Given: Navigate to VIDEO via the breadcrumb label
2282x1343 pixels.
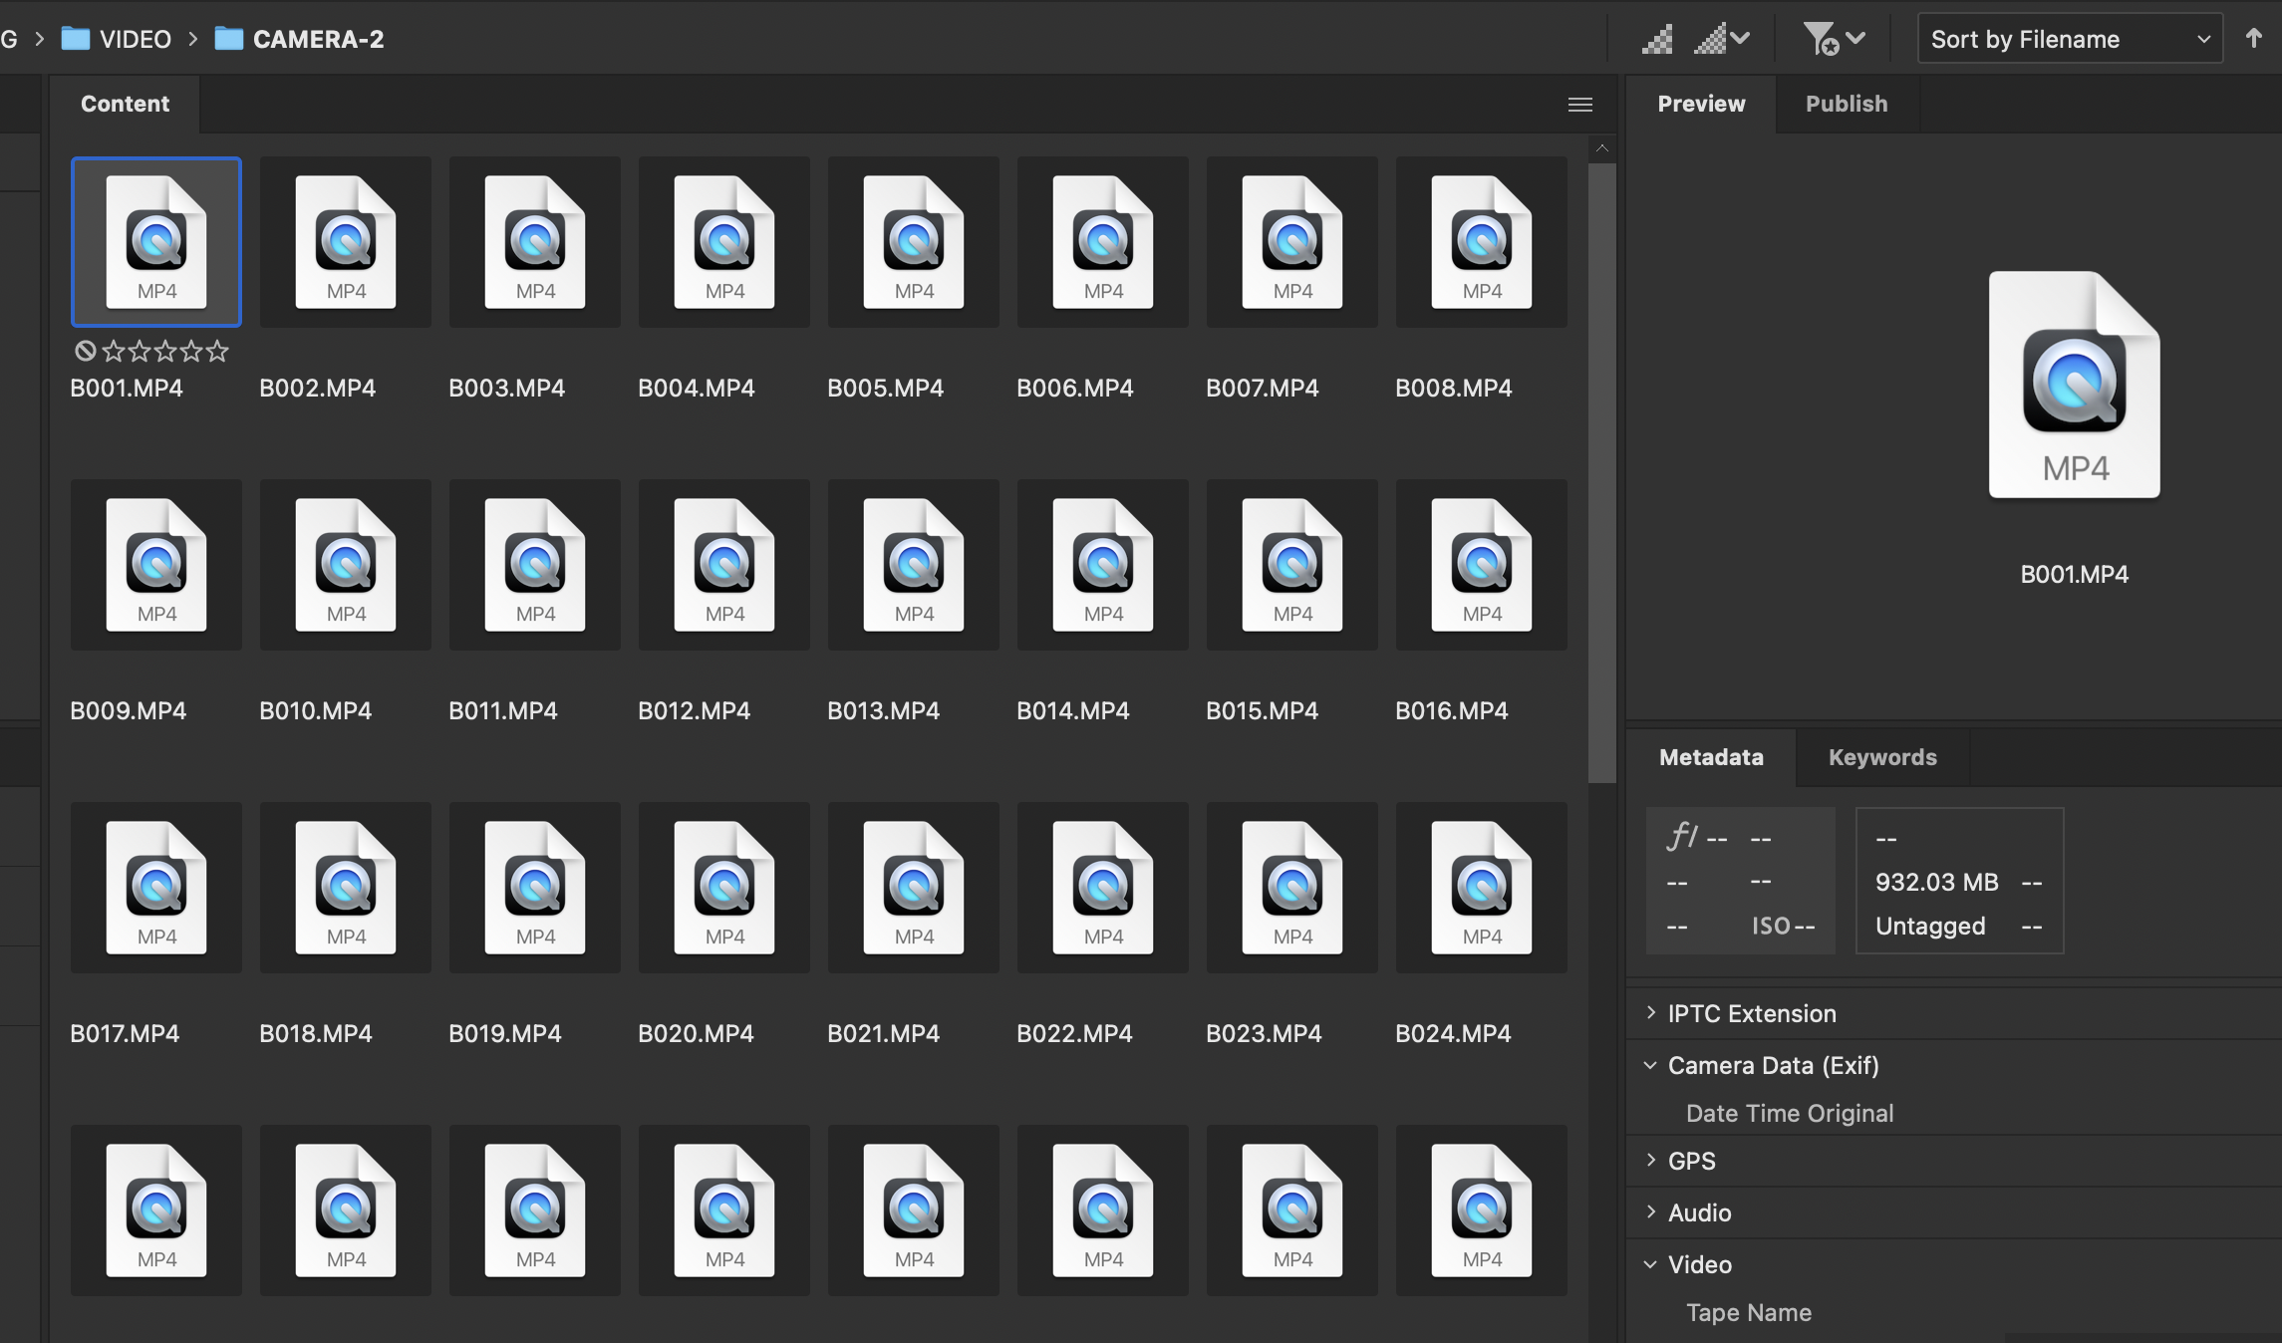Looking at the screenshot, I should click(x=136, y=38).
